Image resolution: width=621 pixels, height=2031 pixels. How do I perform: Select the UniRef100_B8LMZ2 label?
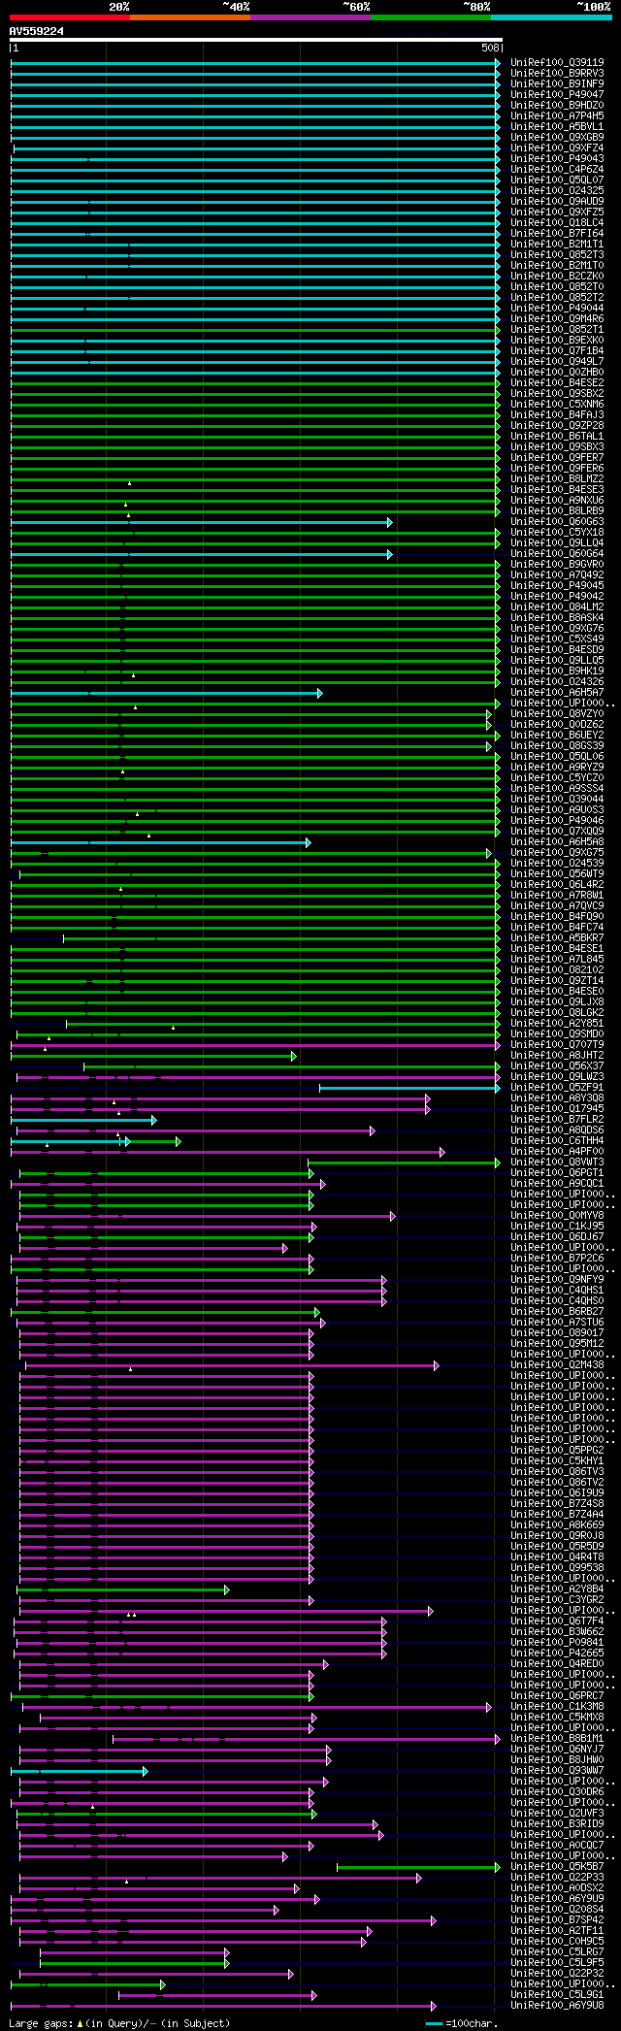click(x=557, y=479)
